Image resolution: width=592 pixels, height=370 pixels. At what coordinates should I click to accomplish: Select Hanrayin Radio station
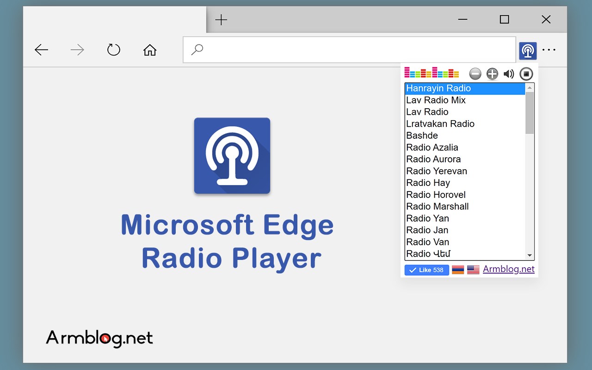click(465, 88)
